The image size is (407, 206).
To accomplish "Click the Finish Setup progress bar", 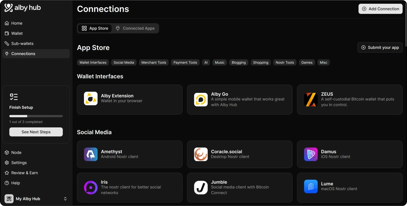I will pos(36,116).
